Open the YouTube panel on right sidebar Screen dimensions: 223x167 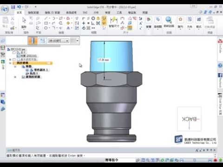click(x=220, y=46)
